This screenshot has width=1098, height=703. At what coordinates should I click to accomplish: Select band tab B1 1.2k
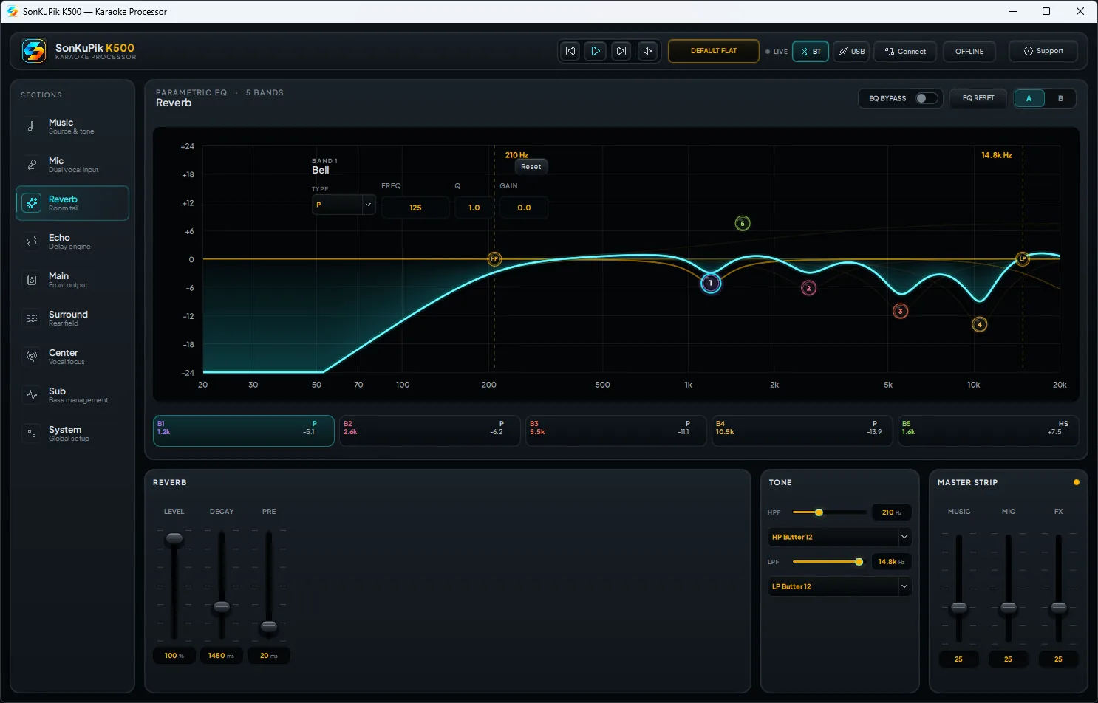pyautogui.click(x=244, y=431)
